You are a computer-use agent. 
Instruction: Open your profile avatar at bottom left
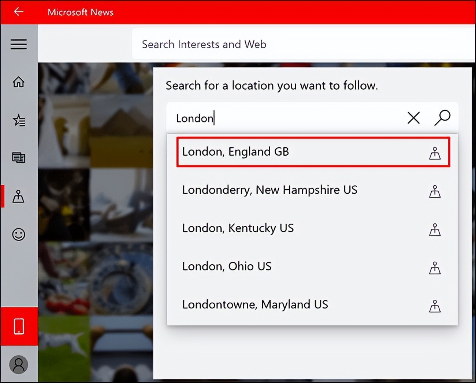pos(18,364)
